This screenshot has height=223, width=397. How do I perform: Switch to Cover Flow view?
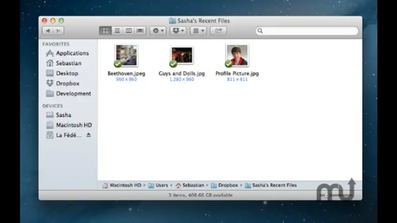[x=140, y=30]
